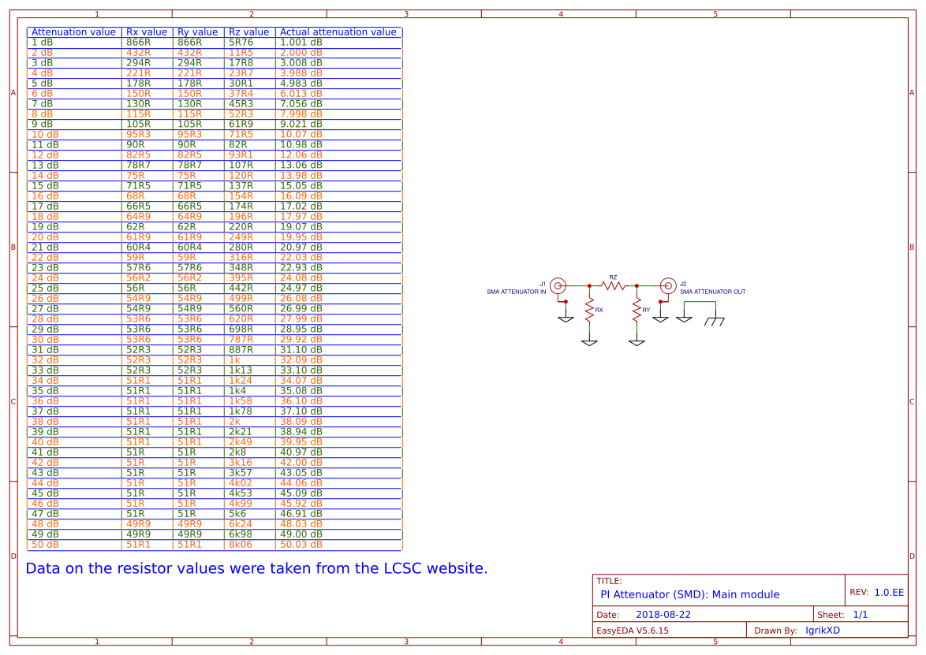Click the standalone earth ground next to J2

tap(685, 318)
